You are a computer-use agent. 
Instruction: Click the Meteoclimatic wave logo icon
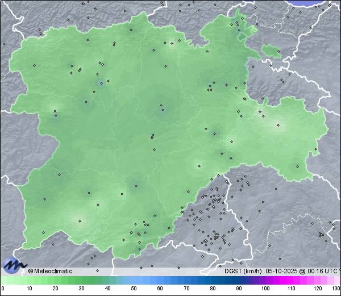(14, 265)
